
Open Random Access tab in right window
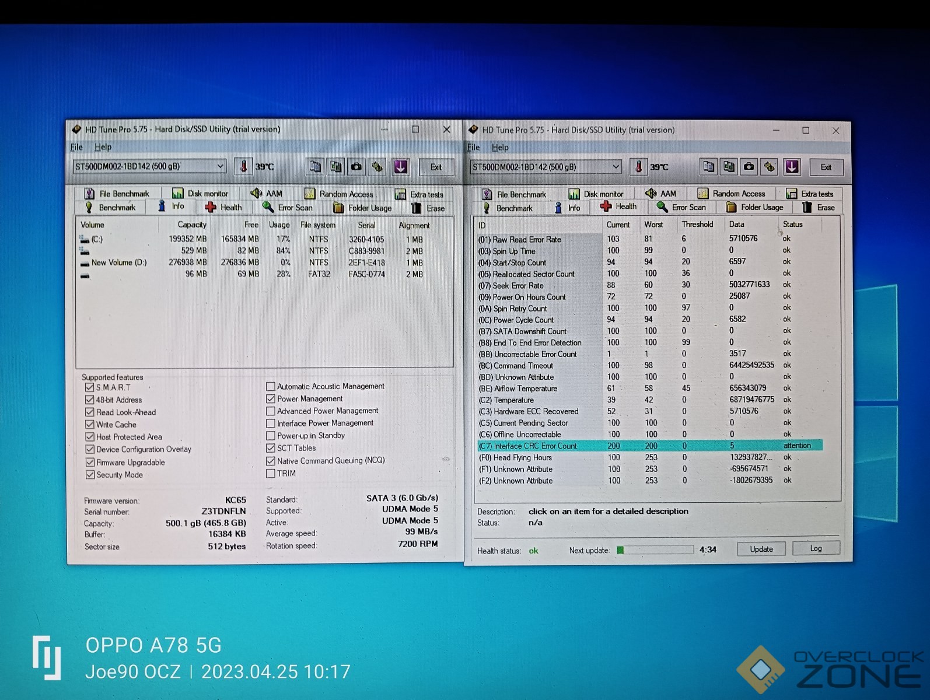pos(732,194)
